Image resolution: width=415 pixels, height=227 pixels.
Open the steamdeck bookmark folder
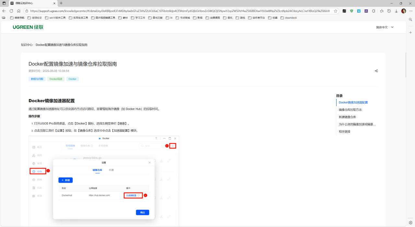click(x=289, y=18)
